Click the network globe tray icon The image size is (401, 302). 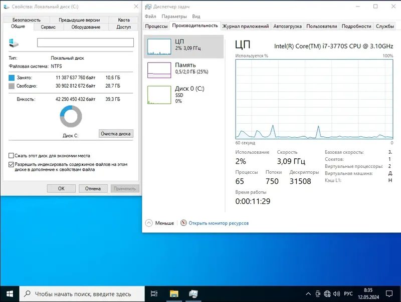coord(327,294)
